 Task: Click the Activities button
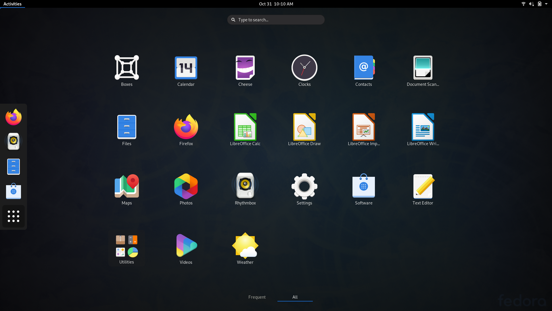(x=12, y=4)
